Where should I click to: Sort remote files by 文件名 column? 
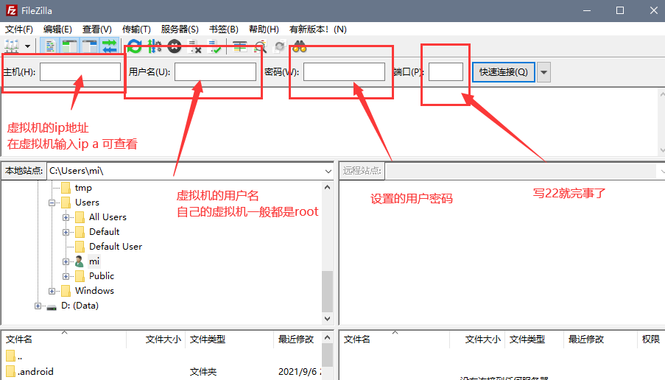[395, 339]
